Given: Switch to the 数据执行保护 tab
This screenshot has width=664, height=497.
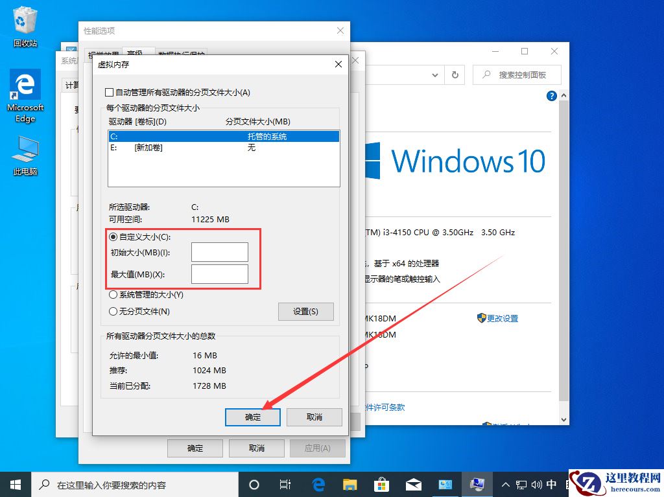Looking at the screenshot, I should coord(182,52).
